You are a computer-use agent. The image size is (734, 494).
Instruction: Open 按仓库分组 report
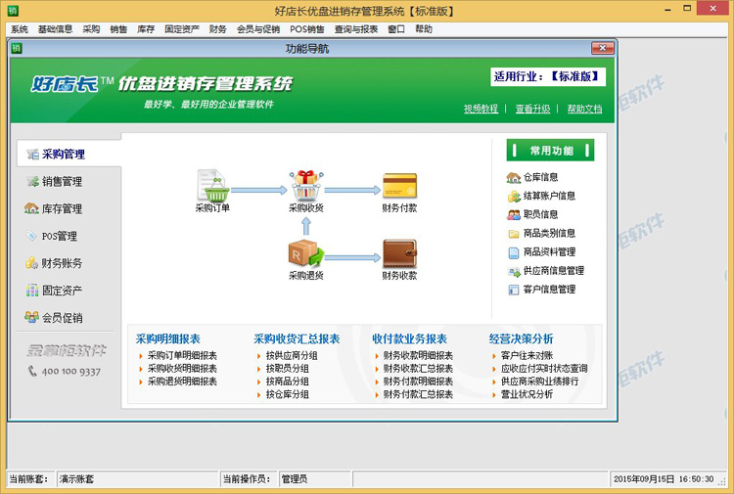[288, 395]
